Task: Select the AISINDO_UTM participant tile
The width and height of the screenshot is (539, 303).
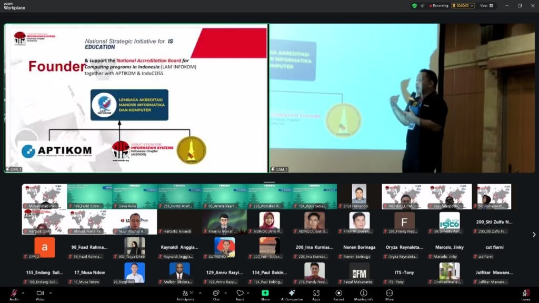Action: (x=404, y=197)
